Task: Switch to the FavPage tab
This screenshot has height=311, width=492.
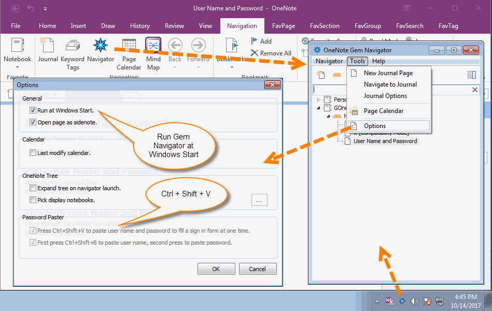Action: 284,26
